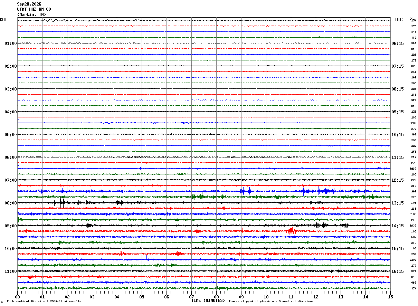The width and height of the screenshot is (418, 306).
Task: Select the 11:00 CDT row label
Action: [11, 271]
